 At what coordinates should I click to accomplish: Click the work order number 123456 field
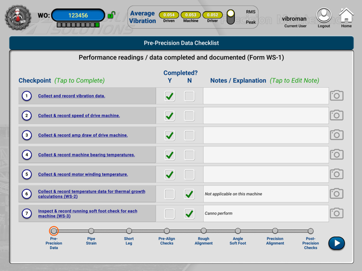click(x=78, y=15)
